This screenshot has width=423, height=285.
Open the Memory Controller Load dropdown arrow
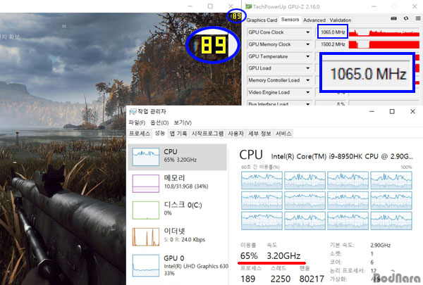tap(307, 80)
